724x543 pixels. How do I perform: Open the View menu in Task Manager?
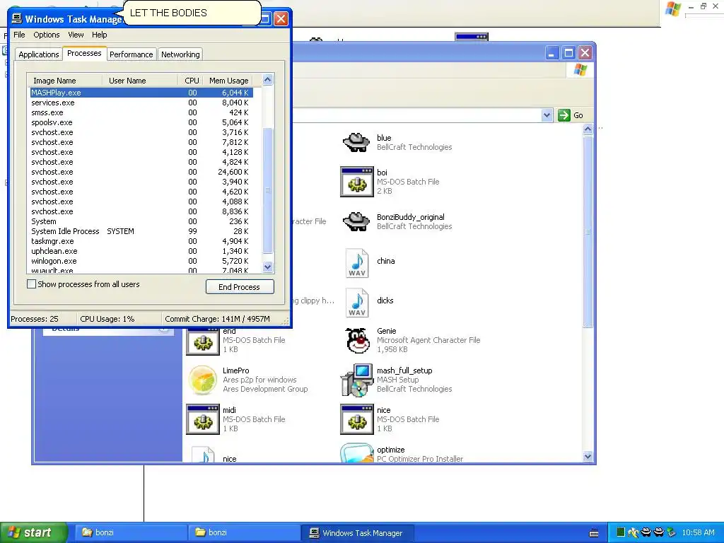pos(76,35)
